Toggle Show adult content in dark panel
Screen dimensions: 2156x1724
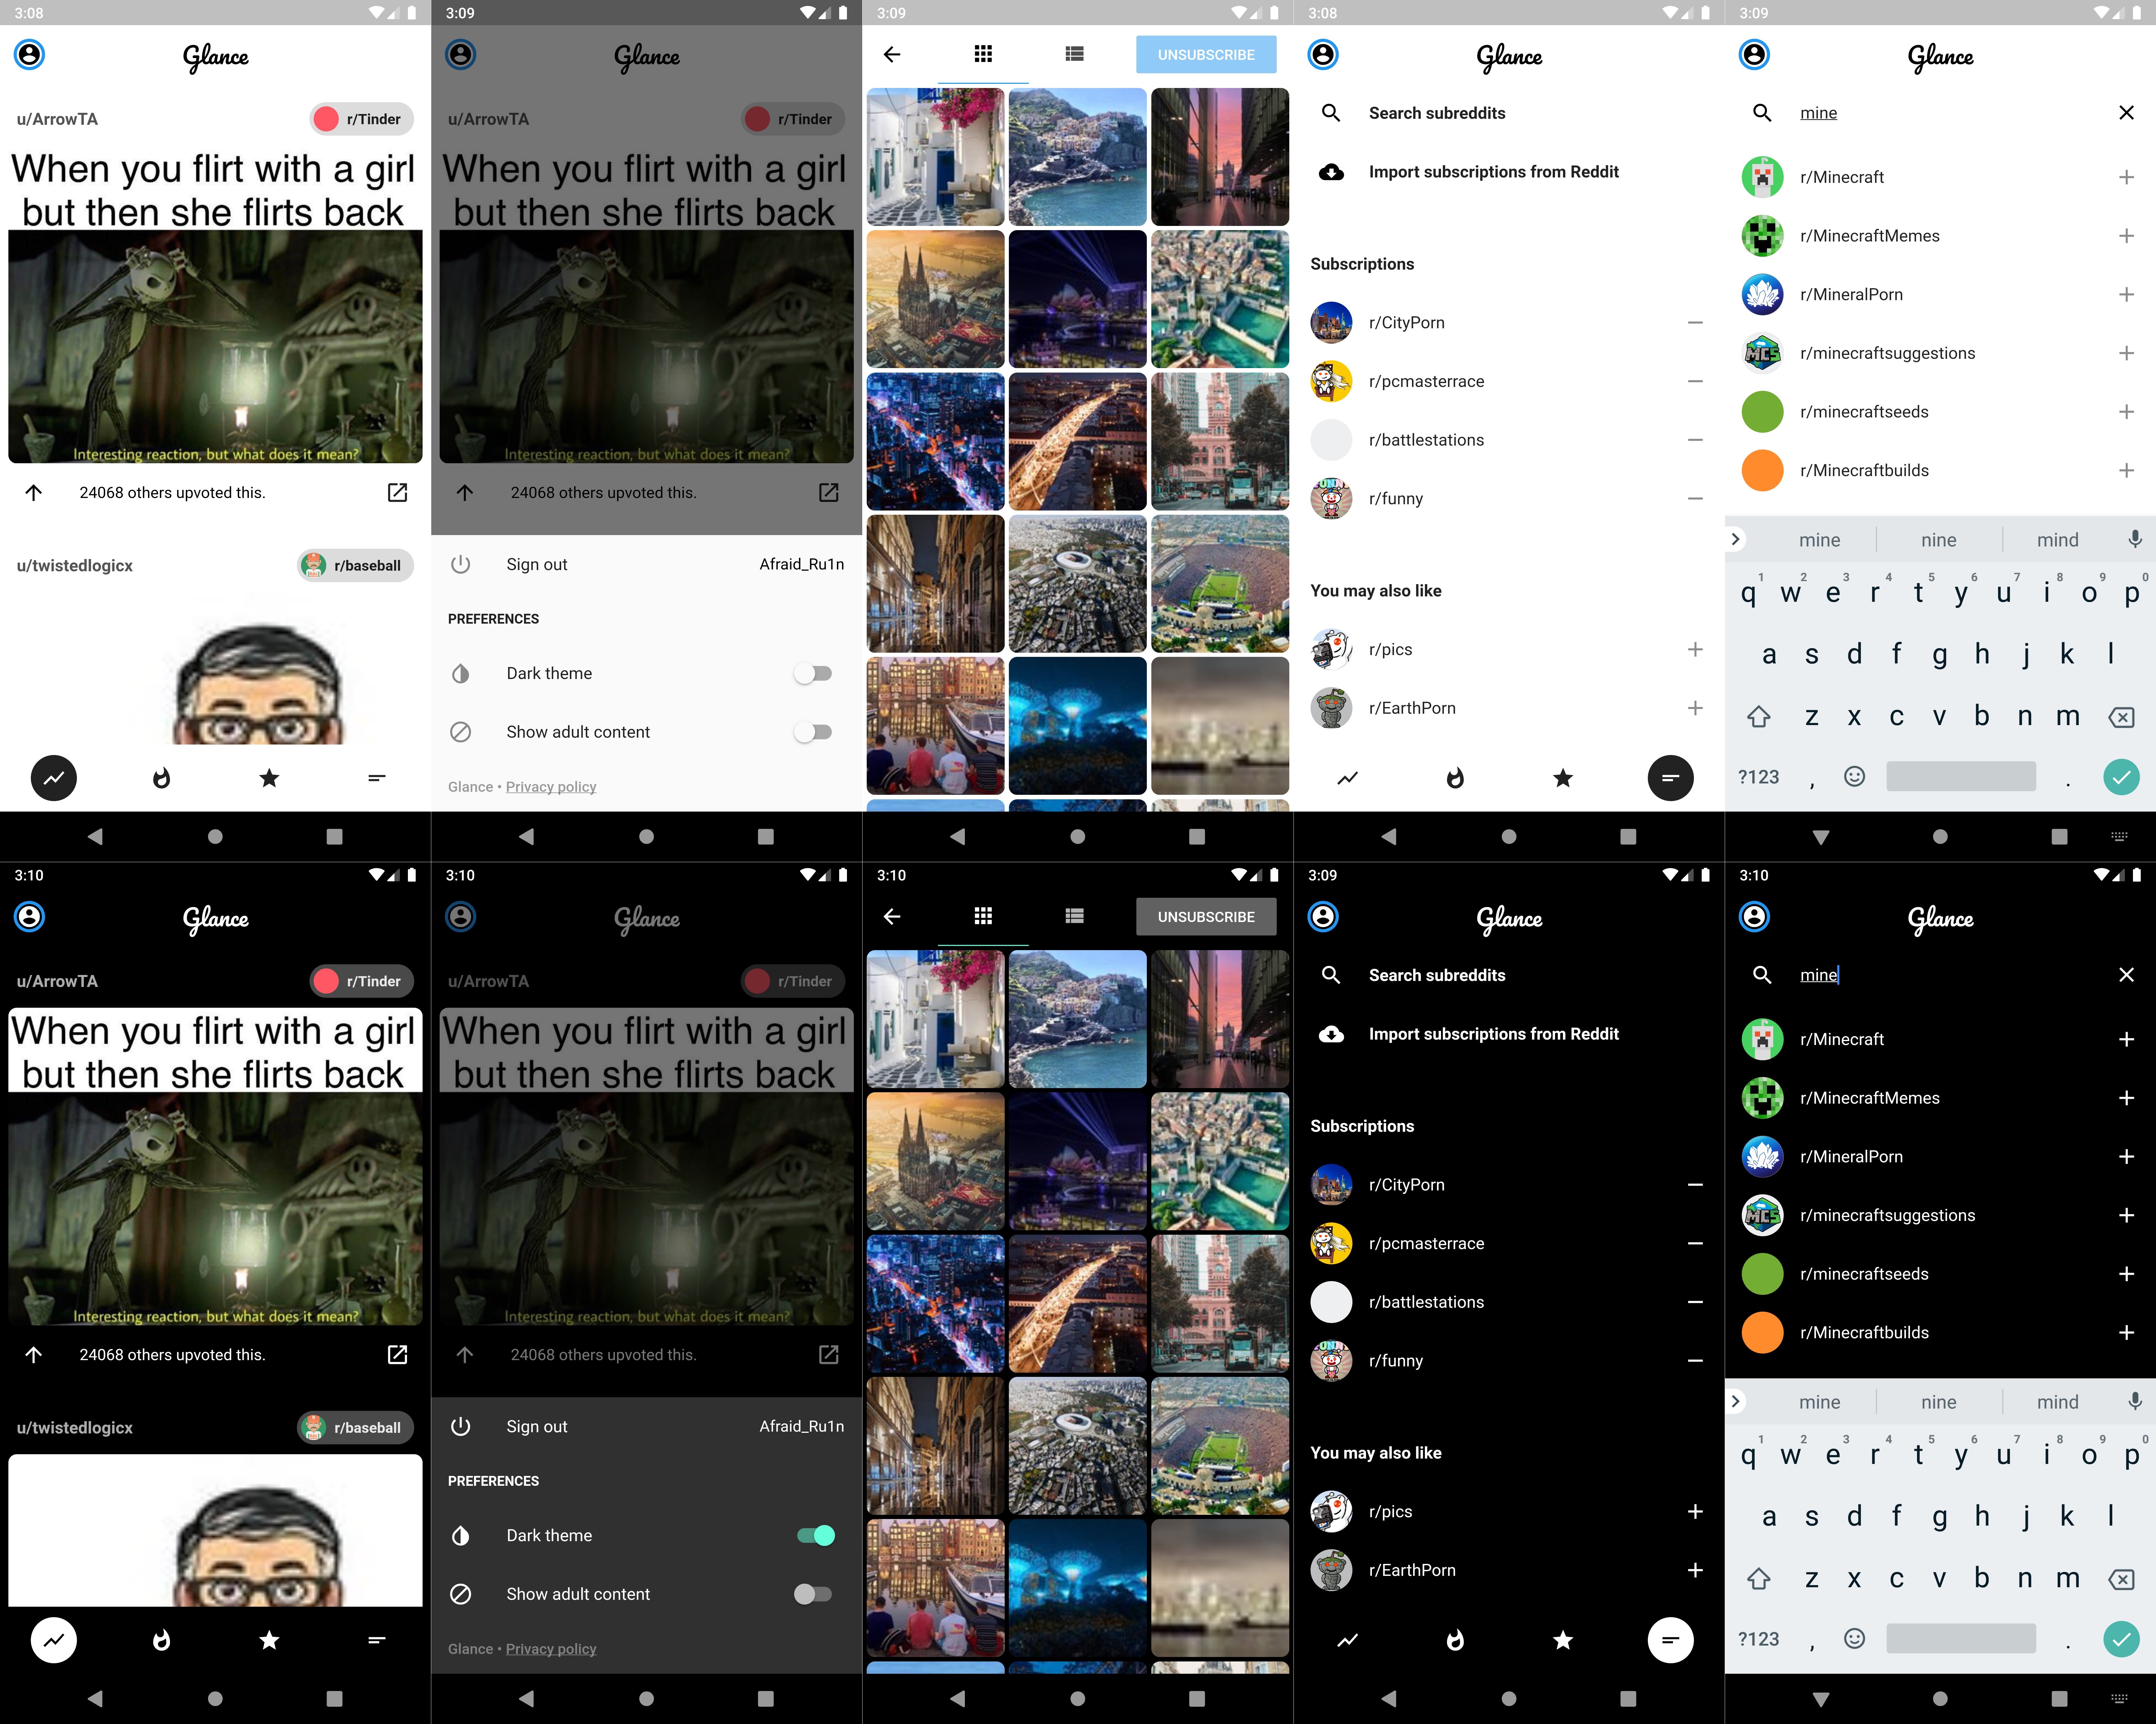pos(812,1594)
